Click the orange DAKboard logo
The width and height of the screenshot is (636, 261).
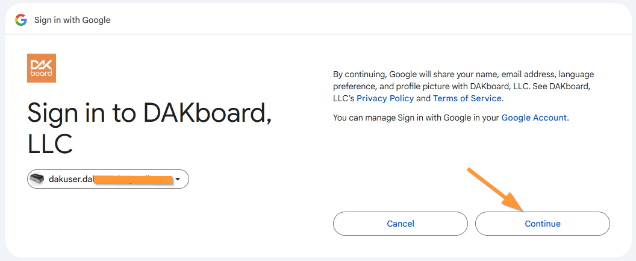(42, 68)
